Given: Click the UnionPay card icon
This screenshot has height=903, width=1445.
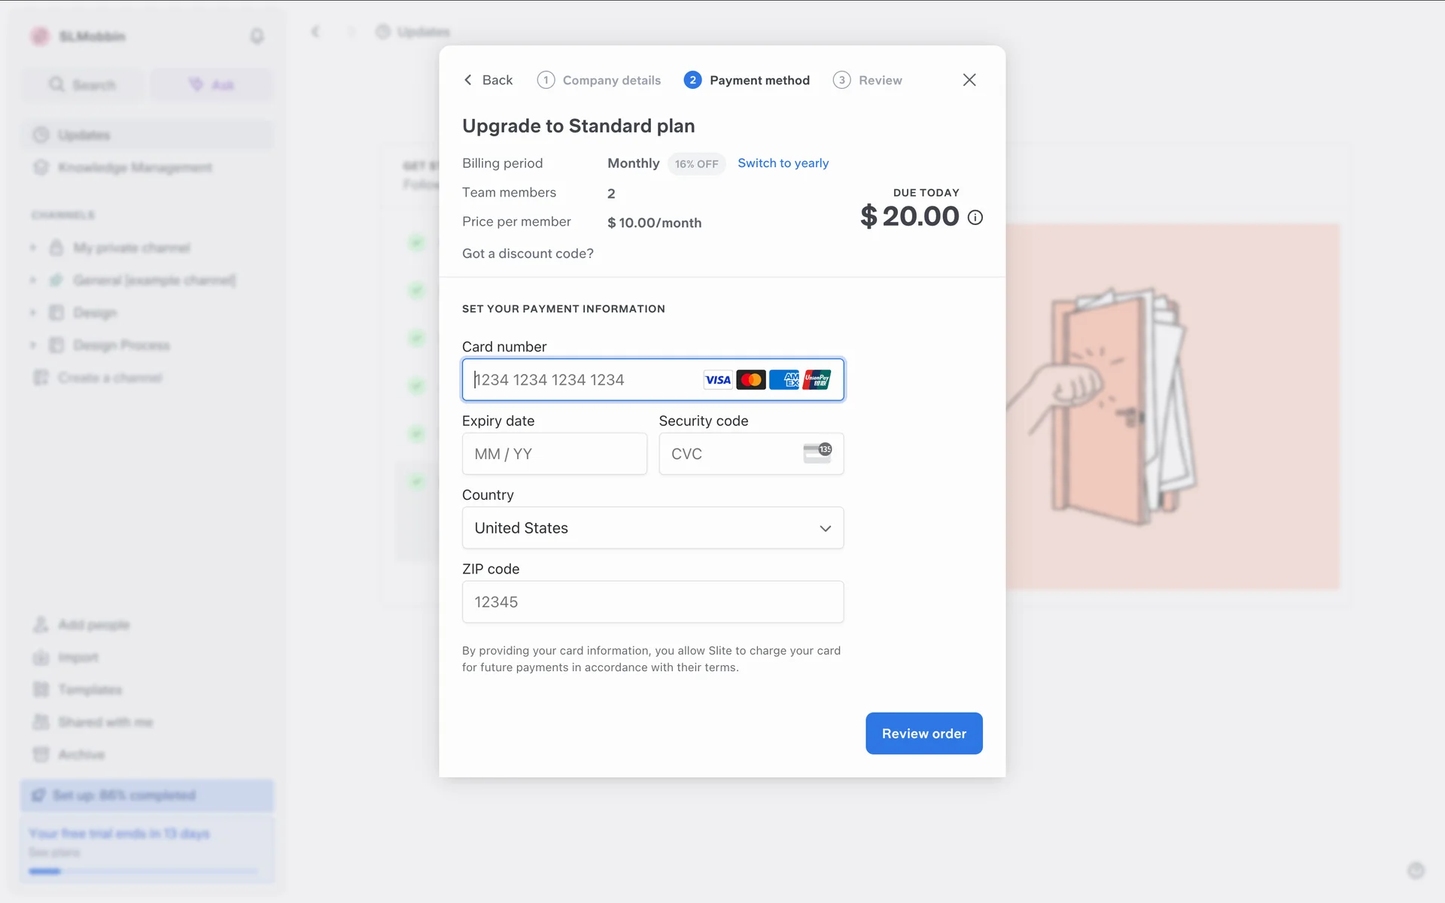Looking at the screenshot, I should click(817, 380).
